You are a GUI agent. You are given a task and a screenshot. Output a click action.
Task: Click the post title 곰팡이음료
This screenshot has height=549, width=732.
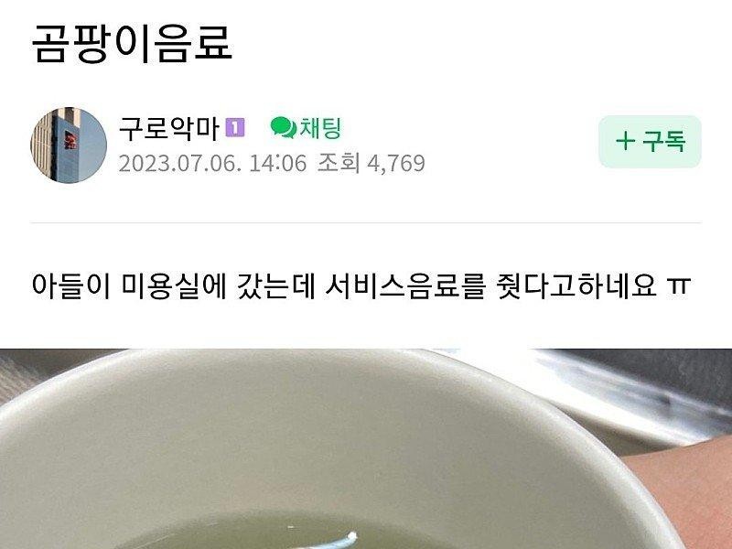pyautogui.click(x=132, y=43)
